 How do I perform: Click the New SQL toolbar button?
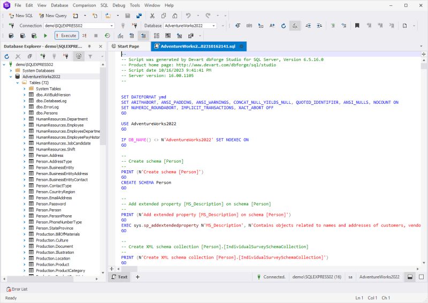(21, 16)
